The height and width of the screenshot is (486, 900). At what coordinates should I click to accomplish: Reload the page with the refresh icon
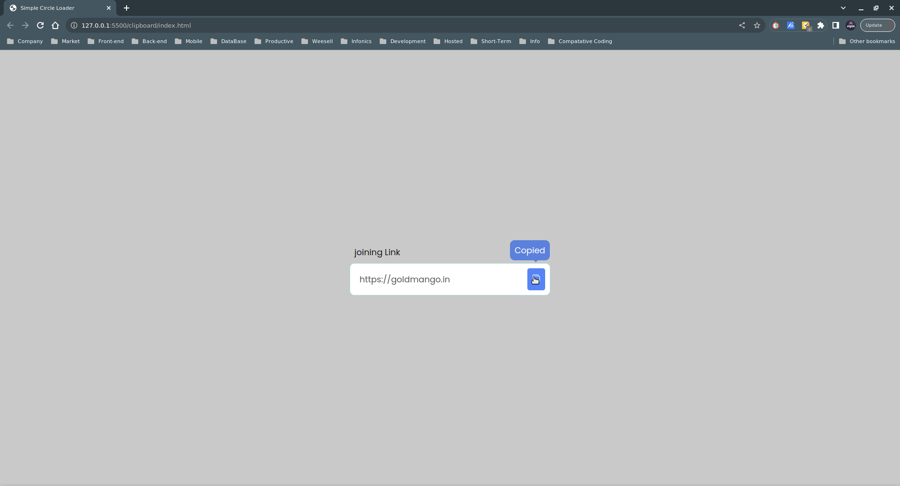click(x=40, y=25)
